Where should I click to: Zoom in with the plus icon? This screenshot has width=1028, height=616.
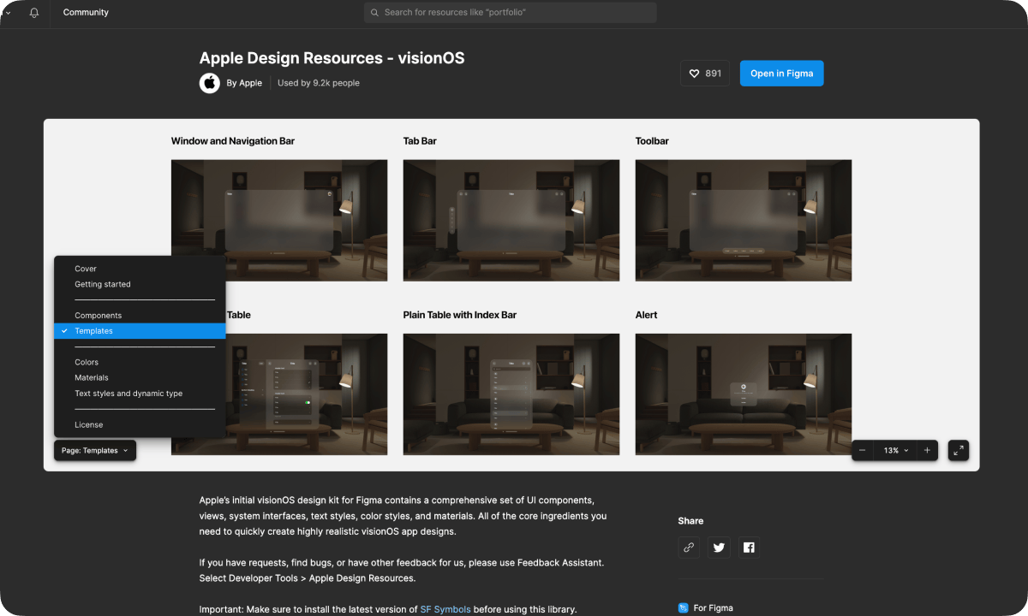pyautogui.click(x=927, y=450)
